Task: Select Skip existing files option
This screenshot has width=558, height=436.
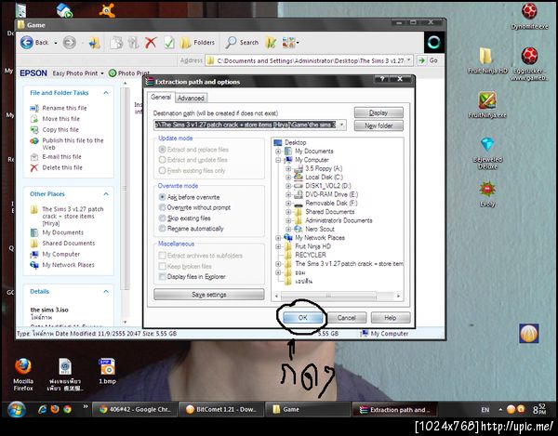Action: pos(162,218)
